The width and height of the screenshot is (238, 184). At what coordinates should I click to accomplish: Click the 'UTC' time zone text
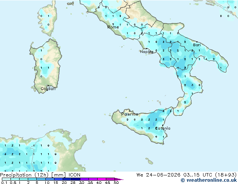207,175
